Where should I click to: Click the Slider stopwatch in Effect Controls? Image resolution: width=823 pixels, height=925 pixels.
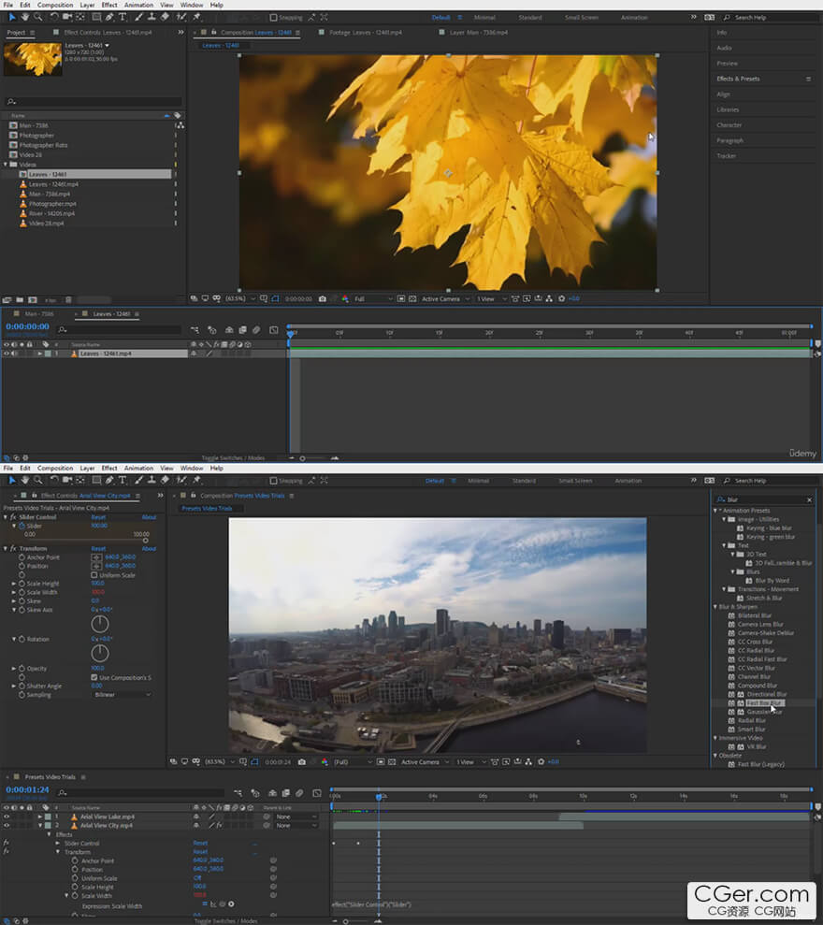pyautogui.click(x=22, y=526)
